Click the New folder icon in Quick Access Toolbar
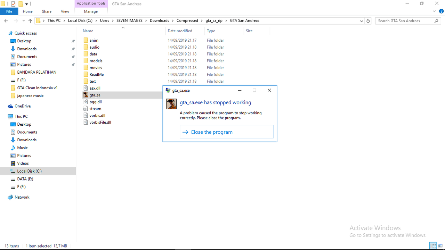The height and width of the screenshot is (250, 445). [x=21, y=4]
